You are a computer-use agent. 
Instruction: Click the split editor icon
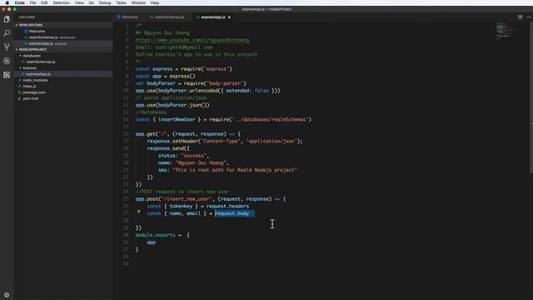pos(520,17)
